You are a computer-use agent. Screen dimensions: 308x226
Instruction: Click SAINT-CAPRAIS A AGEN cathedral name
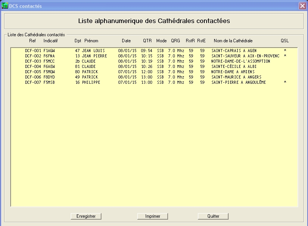coord(234,51)
